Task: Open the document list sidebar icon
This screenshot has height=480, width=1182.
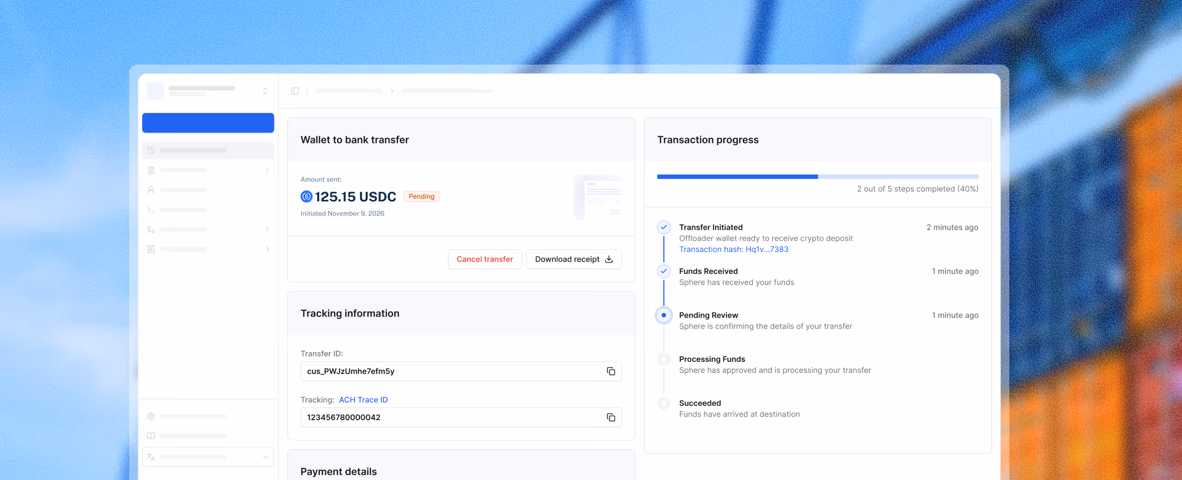Action: pyautogui.click(x=151, y=249)
